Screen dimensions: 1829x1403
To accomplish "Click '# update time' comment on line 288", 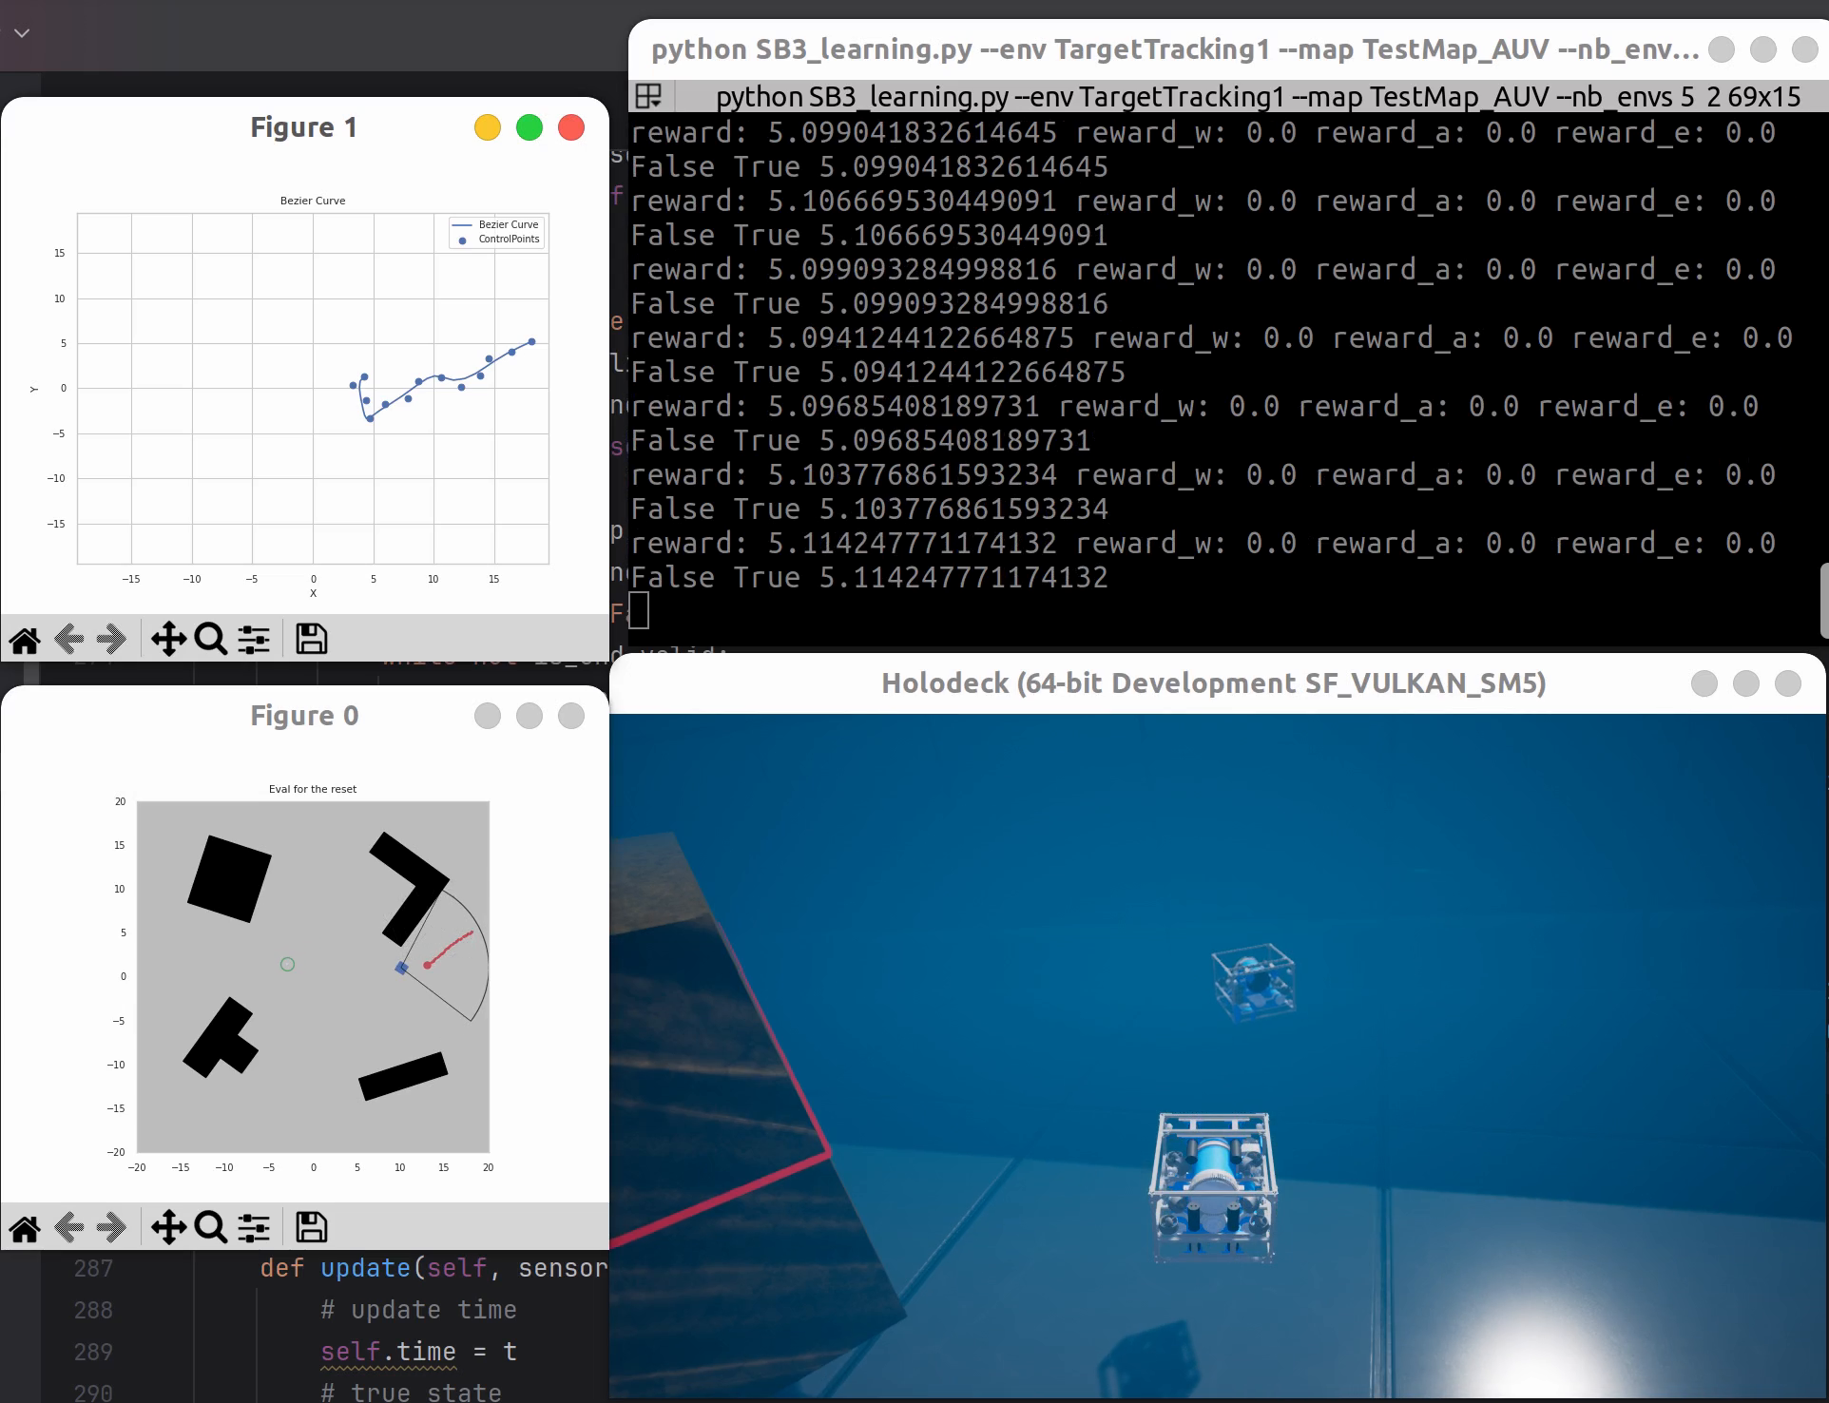I will coord(418,1310).
